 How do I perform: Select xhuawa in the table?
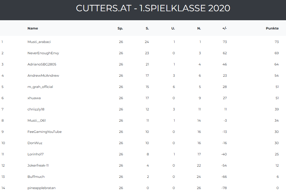pos(34,98)
